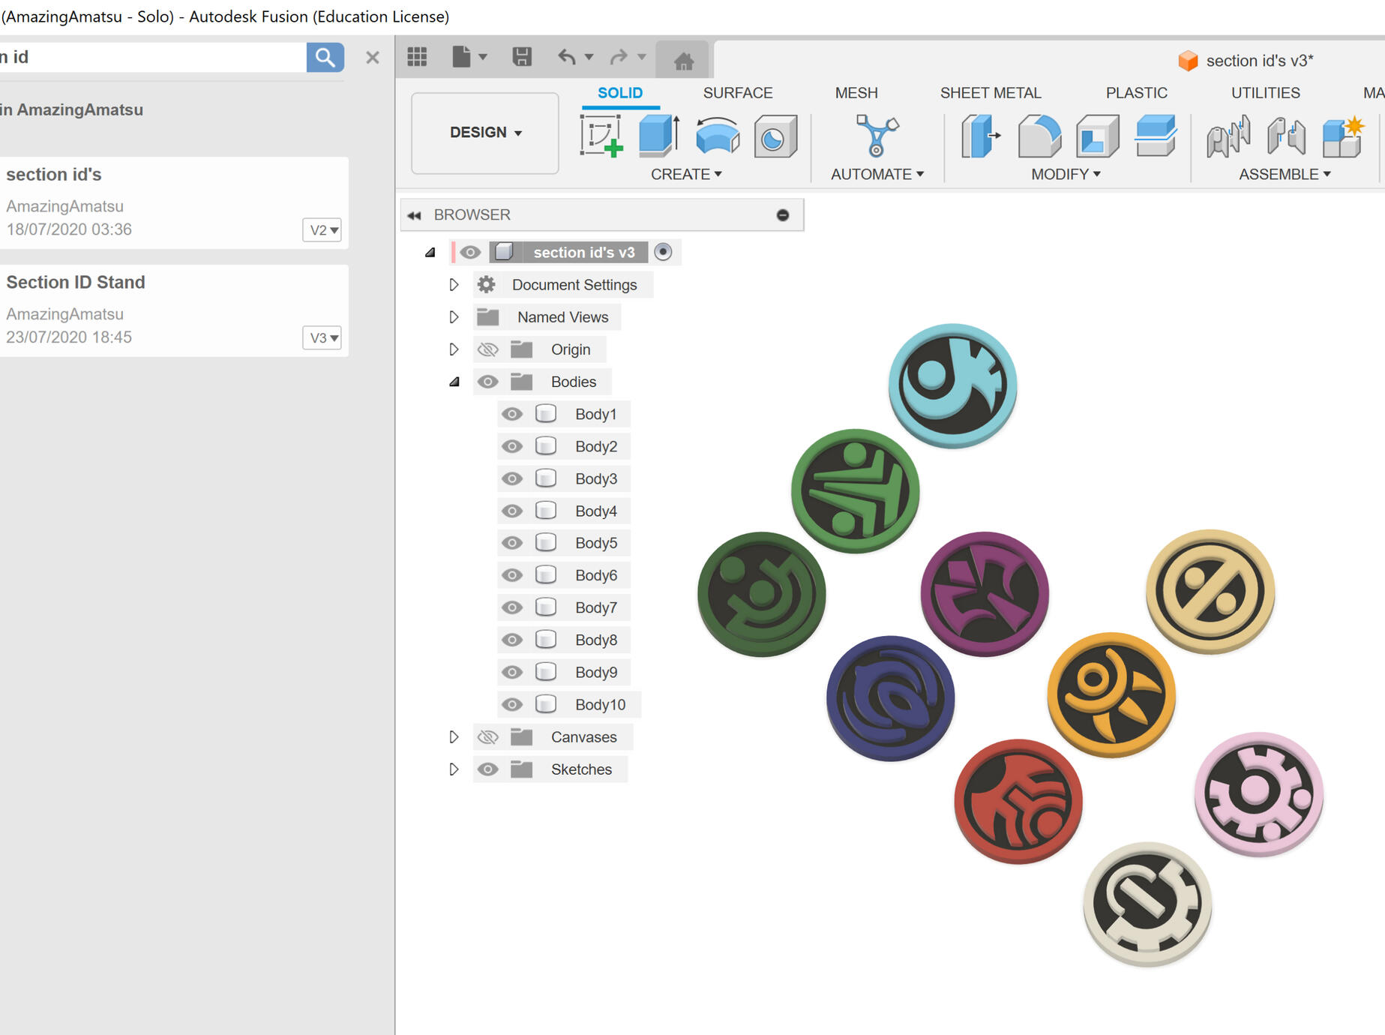Open the Data Panel grid icon
This screenshot has height=1035, width=1385.
click(417, 57)
